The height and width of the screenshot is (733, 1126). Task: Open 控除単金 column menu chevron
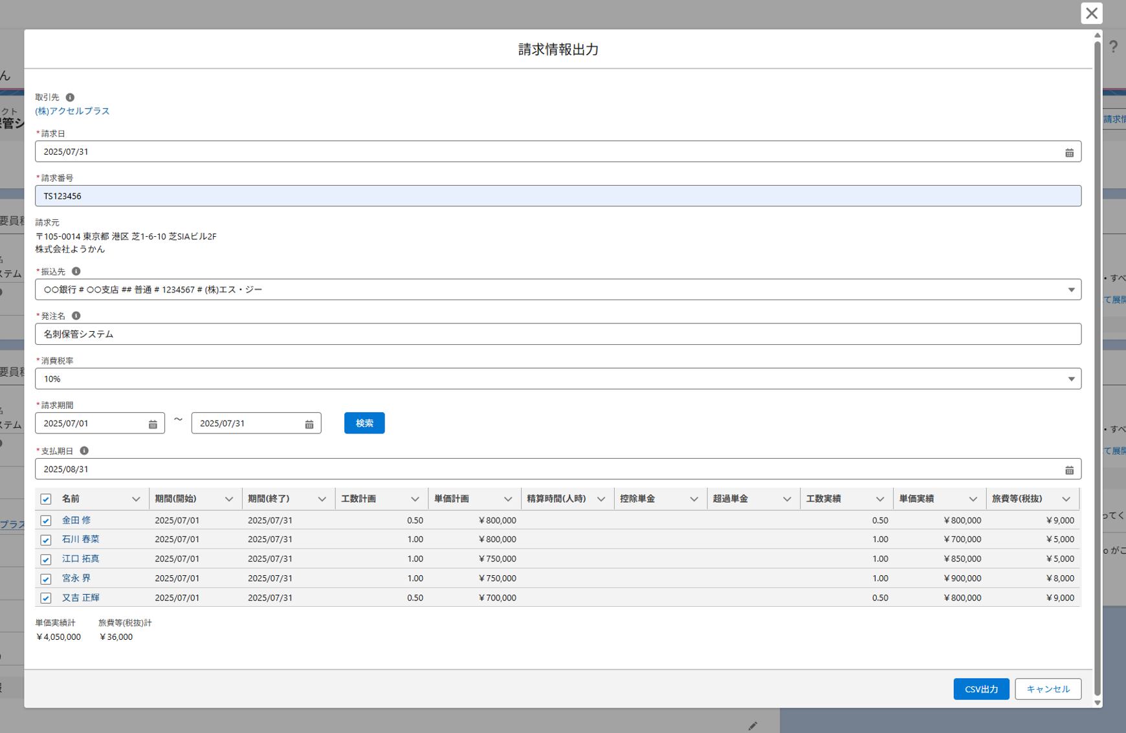[694, 499]
